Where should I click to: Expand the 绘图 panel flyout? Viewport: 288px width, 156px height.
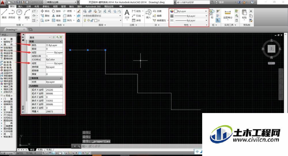point(20,25)
